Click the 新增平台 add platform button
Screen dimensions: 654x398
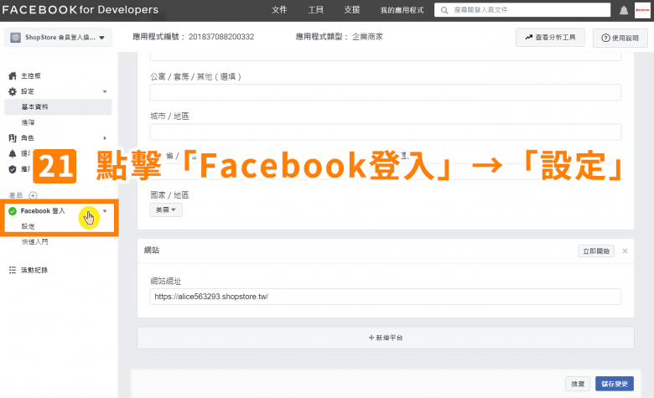click(x=386, y=338)
